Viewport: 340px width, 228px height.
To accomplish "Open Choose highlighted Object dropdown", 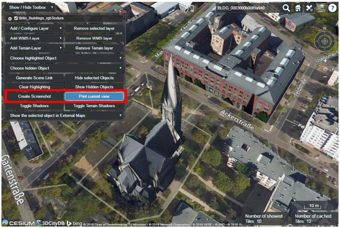I will pos(64,58).
